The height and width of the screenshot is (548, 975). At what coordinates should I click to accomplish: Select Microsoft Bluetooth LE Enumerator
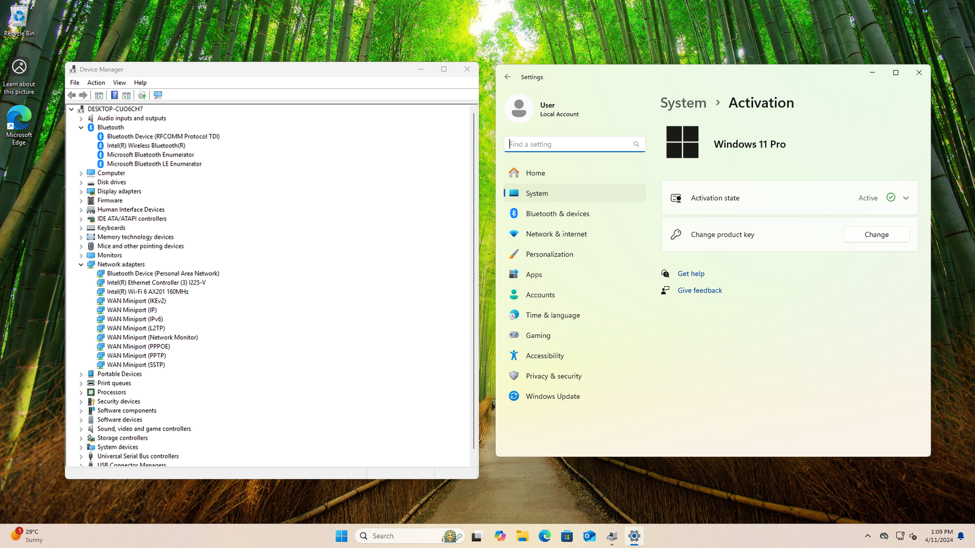point(154,164)
